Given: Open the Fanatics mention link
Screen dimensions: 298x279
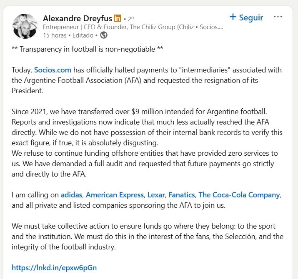Looking at the screenshot, I should (x=182, y=195).
